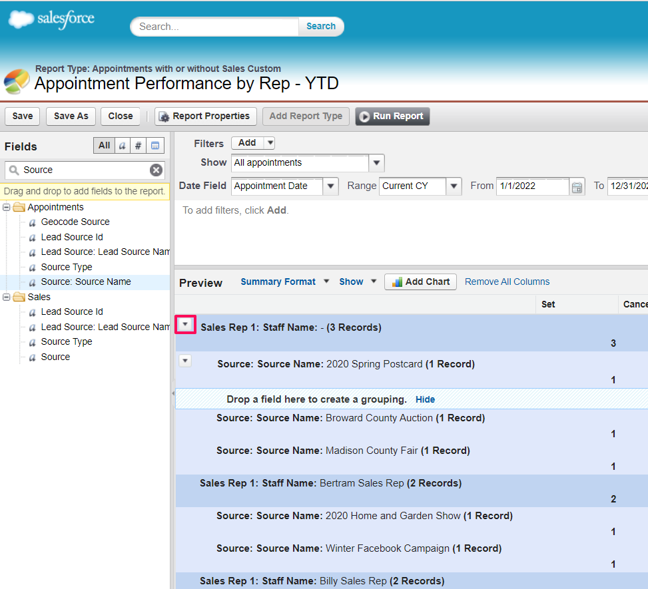The height and width of the screenshot is (589, 648).
Task: Select Source Type under Sales
Action: [x=67, y=342]
